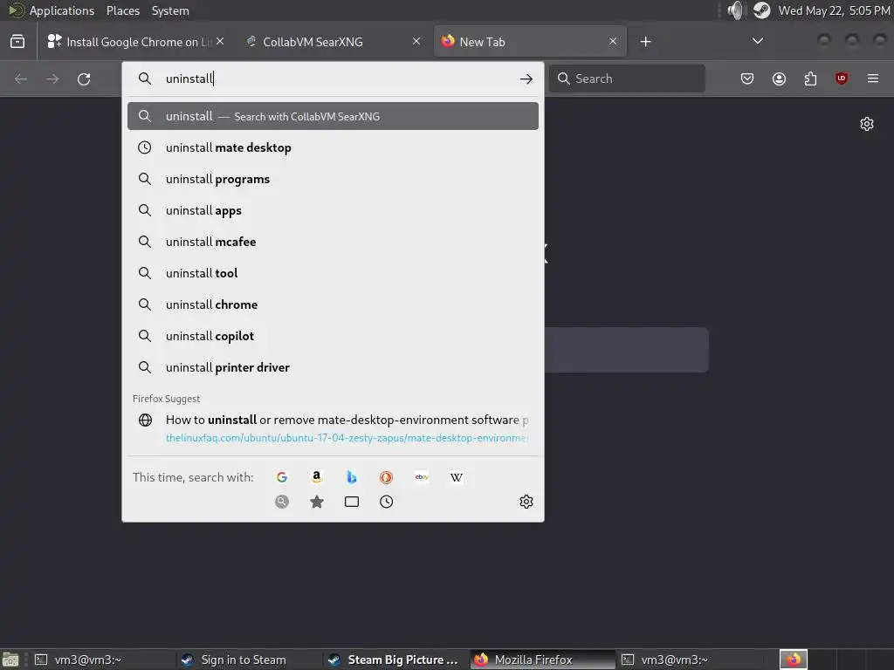Open the uBlock Origin extension icon

click(x=841, y=79)
